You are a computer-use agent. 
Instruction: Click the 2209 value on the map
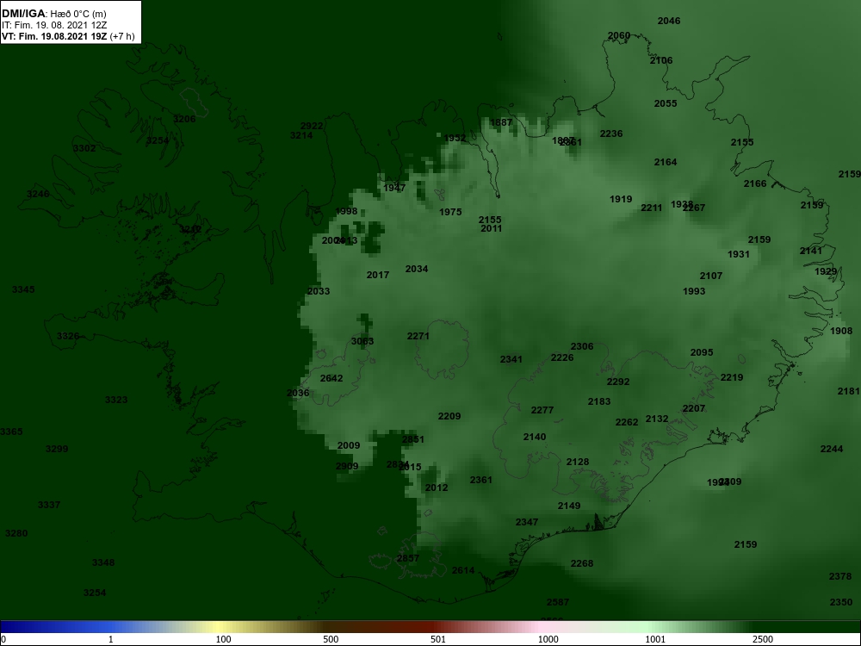tap(449, 416)
